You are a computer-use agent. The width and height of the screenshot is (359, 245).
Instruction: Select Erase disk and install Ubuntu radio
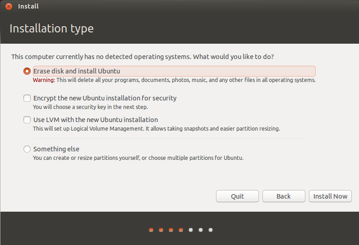tap(27, 71)
